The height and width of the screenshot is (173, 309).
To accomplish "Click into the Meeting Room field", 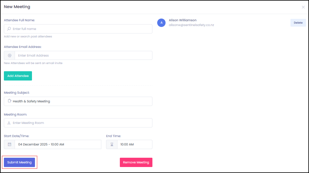I will pos(81,123).
